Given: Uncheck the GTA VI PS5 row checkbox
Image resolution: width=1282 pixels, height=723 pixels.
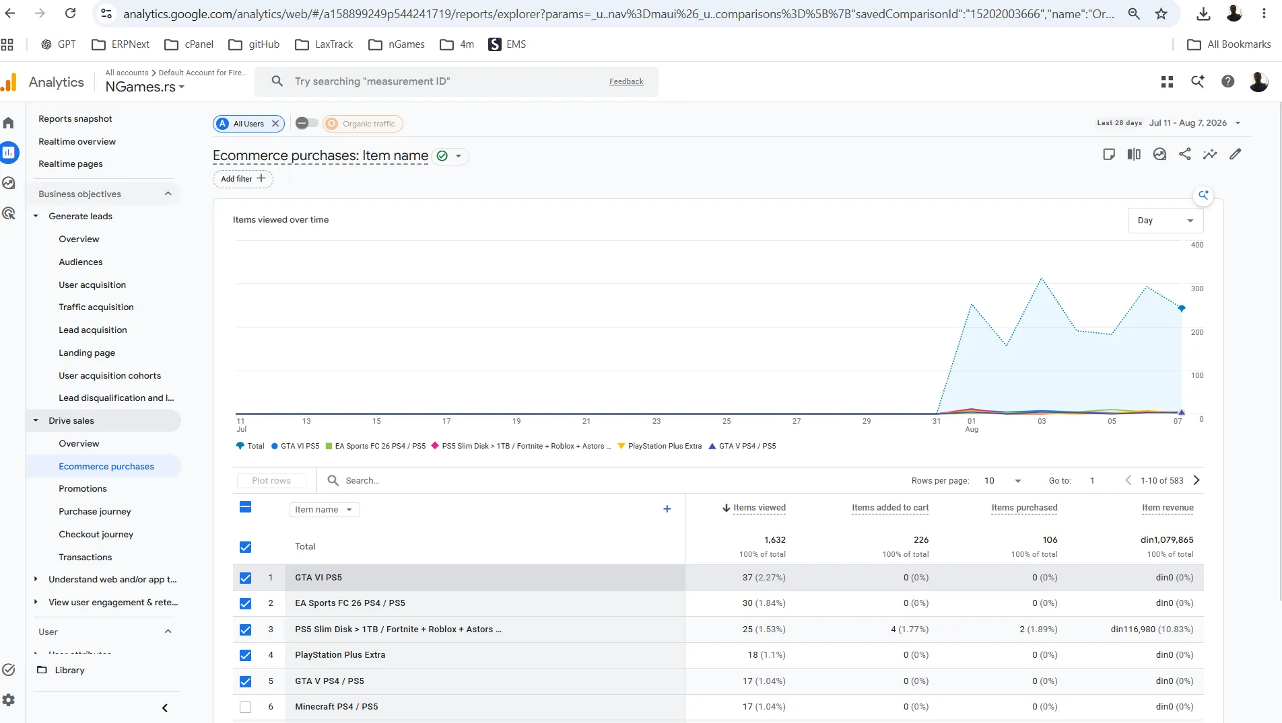Looking at the screenshot, I should pos(246,578).
